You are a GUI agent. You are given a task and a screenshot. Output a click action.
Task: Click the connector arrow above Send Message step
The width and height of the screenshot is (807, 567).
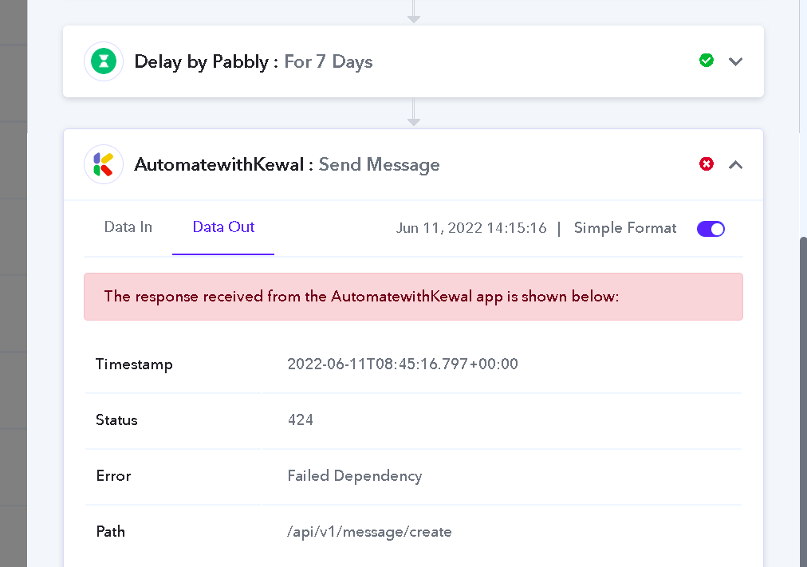[x=414, y=112]
